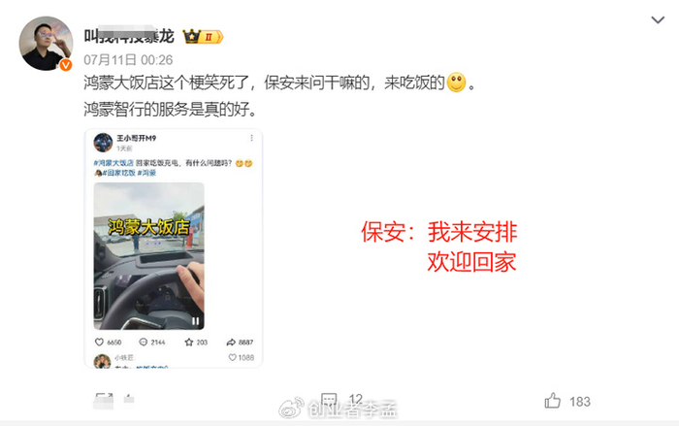This screenshot has height=426, width=679.
Task: Click the thumbs-up icon with 183
Action: pyautogui.click(x=553, y=401)
